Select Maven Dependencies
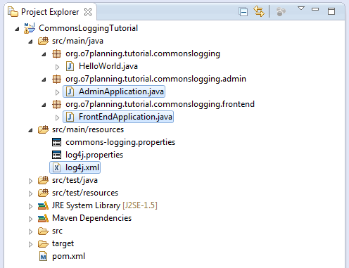The height and width of the screenshot is (268, 349). pyautogui.click(x=91, y=218)
